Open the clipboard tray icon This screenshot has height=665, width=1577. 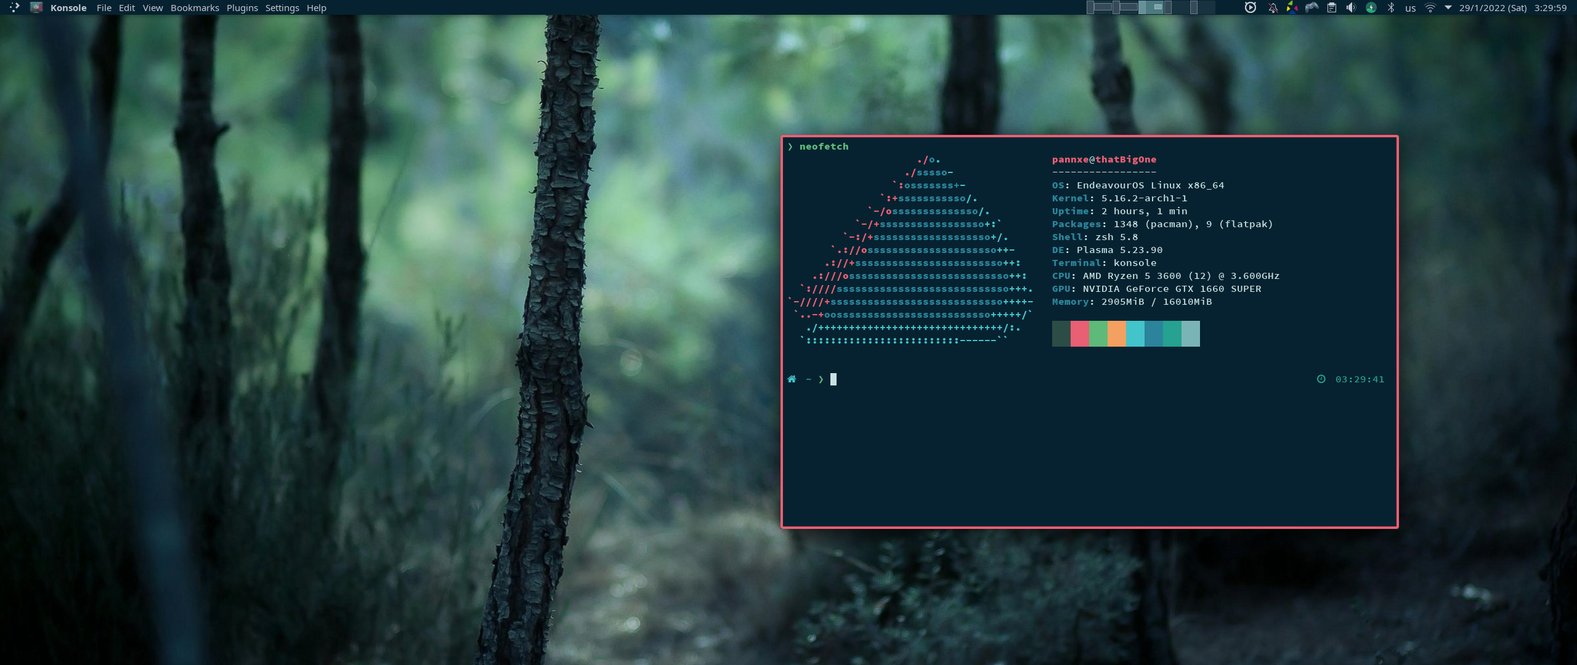pos(1332,7)
